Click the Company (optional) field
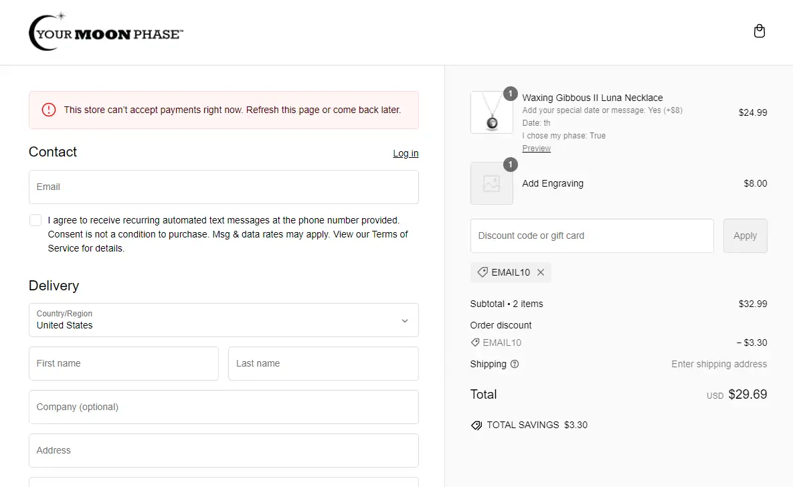 point(224,407)
